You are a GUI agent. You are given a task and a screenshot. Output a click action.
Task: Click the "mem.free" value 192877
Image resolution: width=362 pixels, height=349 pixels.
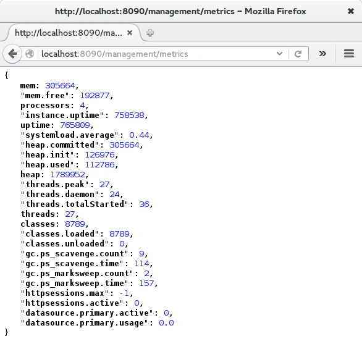tap(95, 96)
